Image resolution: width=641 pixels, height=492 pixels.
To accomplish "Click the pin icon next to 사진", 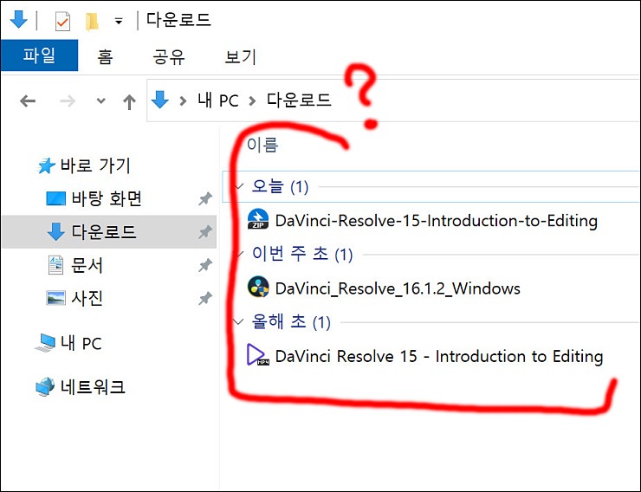I will [x=205, y=299].
